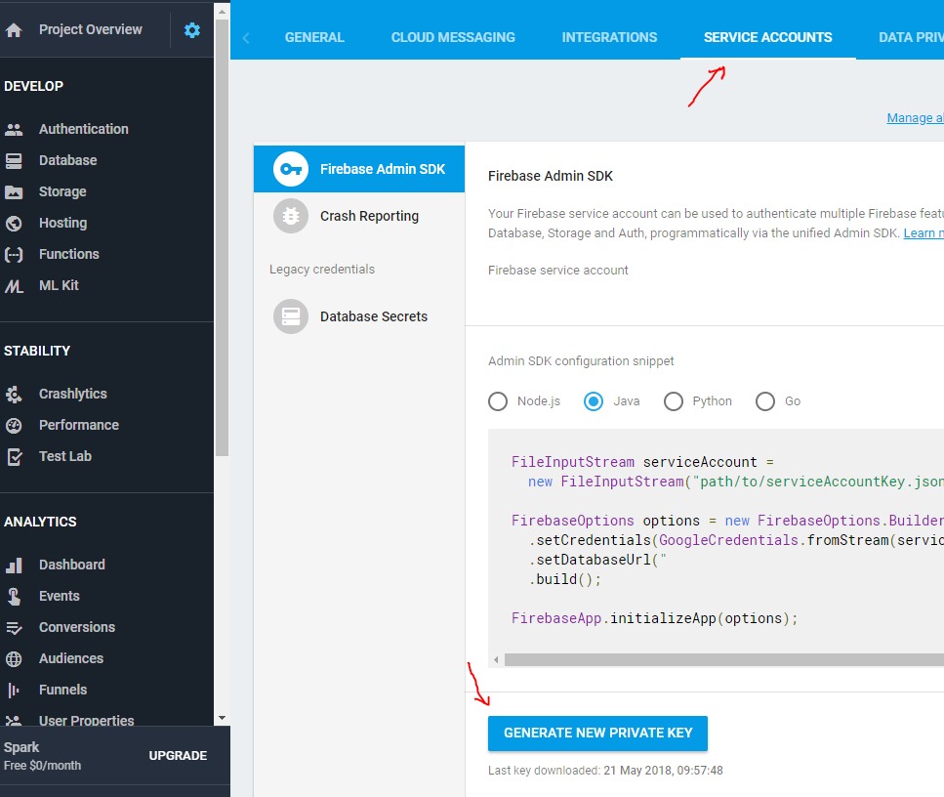The height and width of the screenshot is (797, 944).
Task: Click the Conversions icon
Action: 14,628
